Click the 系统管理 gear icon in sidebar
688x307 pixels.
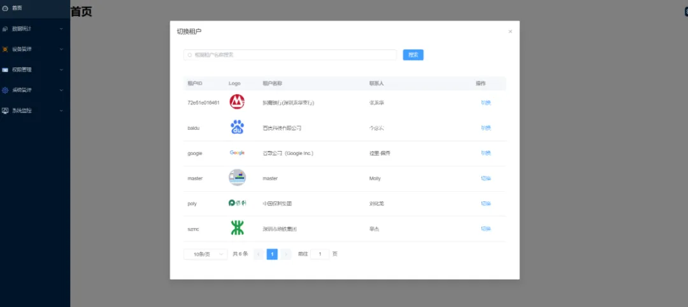[5, 90]
